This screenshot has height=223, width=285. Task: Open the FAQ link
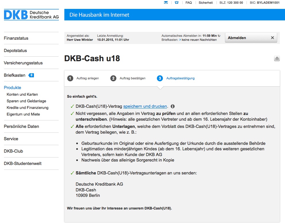pos(189,3)
